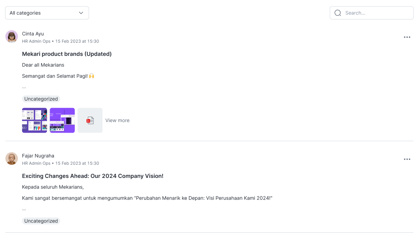Viewport: 417px width, 233px height.
Task: Click the magnifying glass search icon
Action: tap(338, 13)
